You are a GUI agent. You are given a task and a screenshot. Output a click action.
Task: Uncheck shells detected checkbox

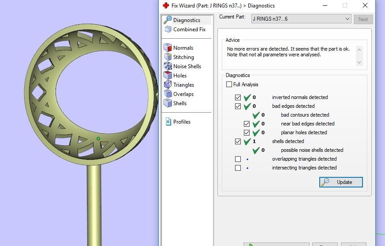click(238, 141)
